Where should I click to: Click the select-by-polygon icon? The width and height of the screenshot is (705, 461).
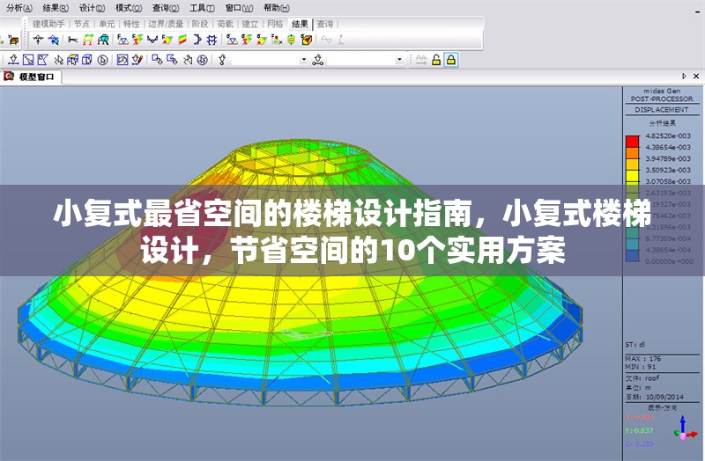pyautogui.click(x=42, y=60)
